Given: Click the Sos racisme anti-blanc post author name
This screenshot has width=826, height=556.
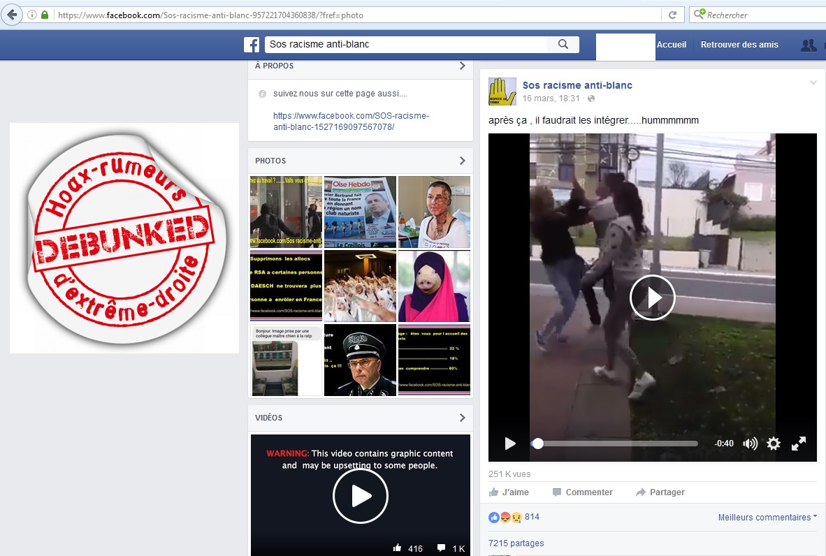Looking at the screenshot, I should pyautogui.click(x=577, y=85).
